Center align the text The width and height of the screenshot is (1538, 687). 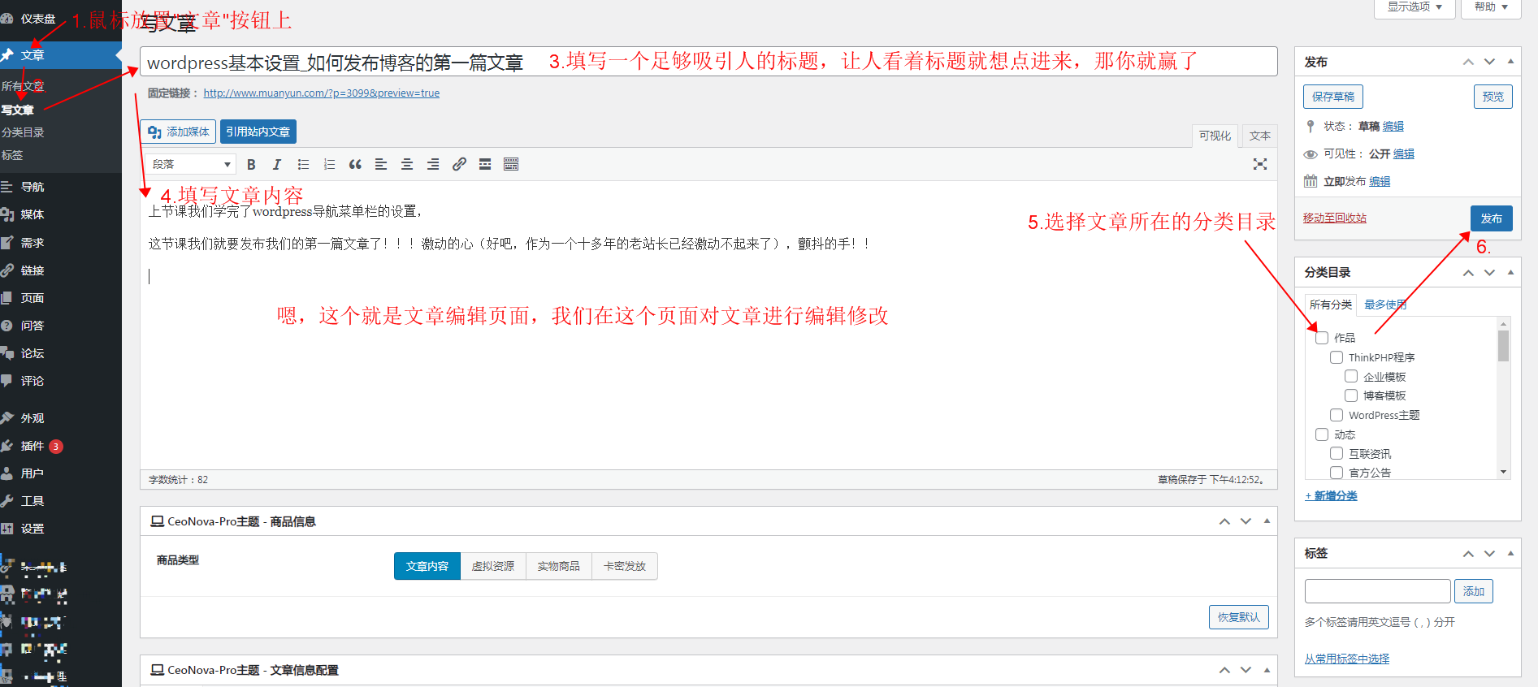pos(407,164)
